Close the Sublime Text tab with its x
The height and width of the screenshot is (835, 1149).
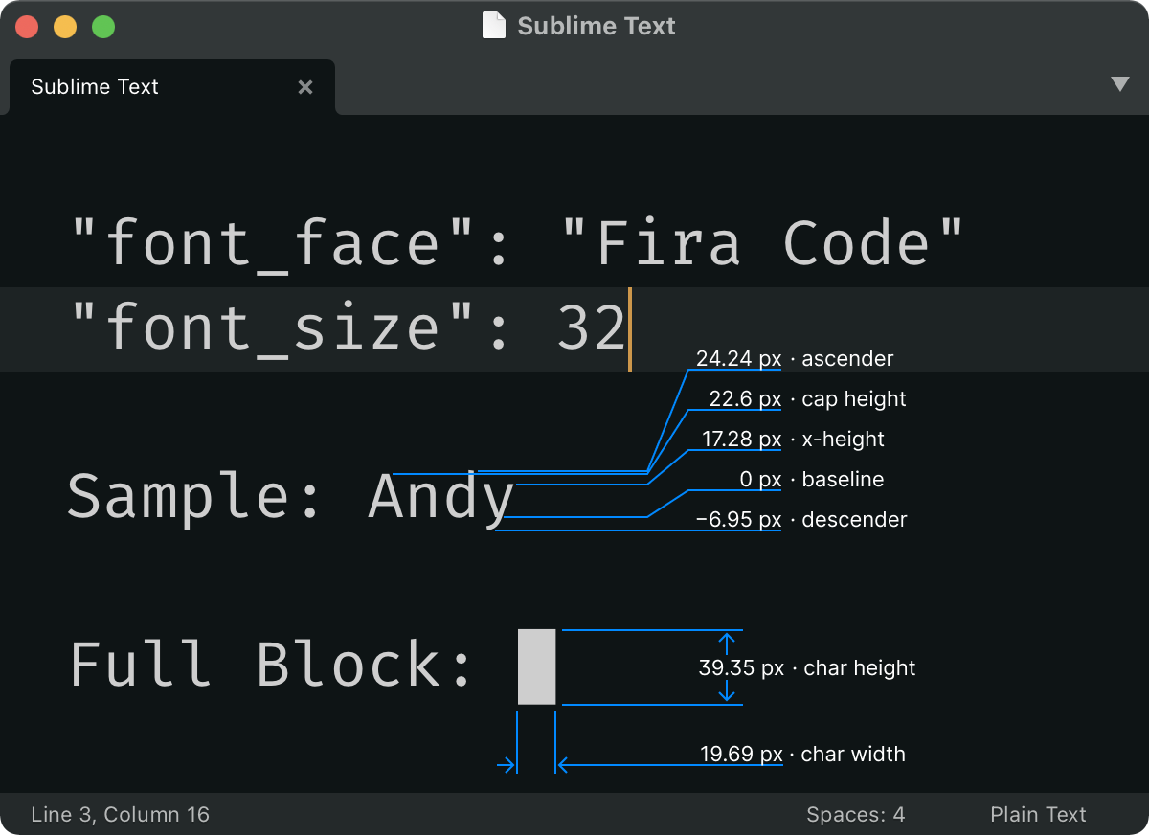coord(304,86)
